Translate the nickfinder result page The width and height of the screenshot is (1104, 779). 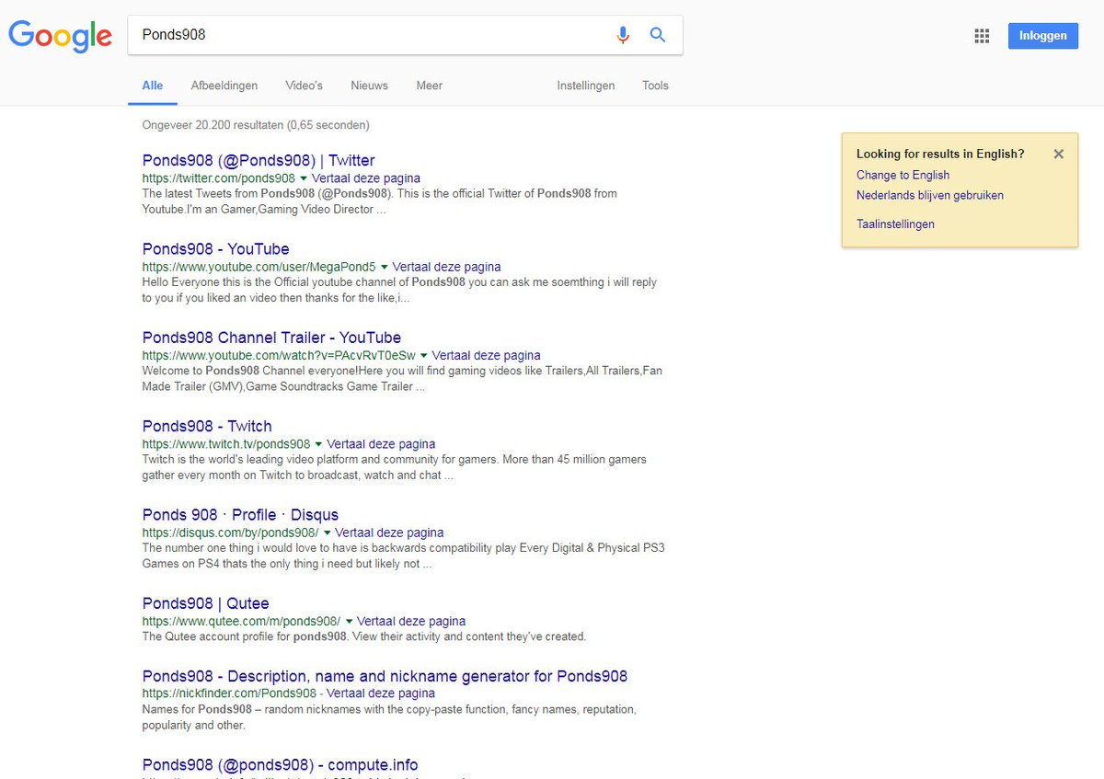[x=381, y=693]
